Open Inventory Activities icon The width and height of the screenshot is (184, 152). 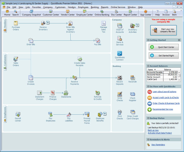[132, 26]
